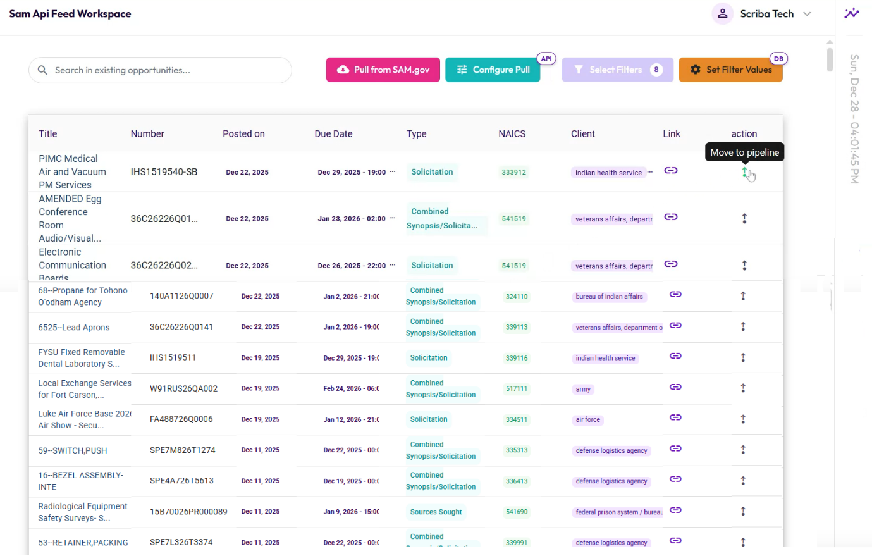Expand client ellipsis next to indian health service
Image resolution: width=872 pixels, height=556 pixels.
650,172
